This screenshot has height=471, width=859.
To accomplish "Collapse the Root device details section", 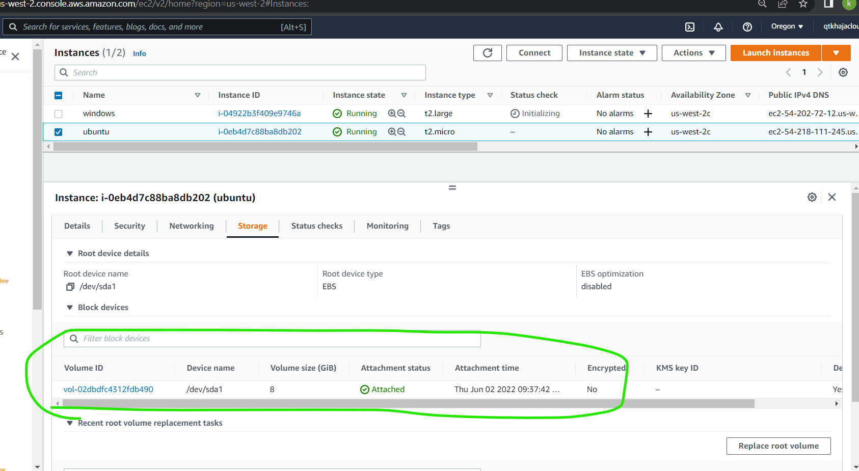I will click(70, 254).
